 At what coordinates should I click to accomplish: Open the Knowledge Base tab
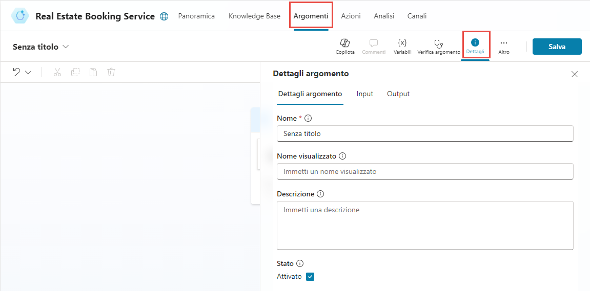pyautogui.click(x=254, y=16)
